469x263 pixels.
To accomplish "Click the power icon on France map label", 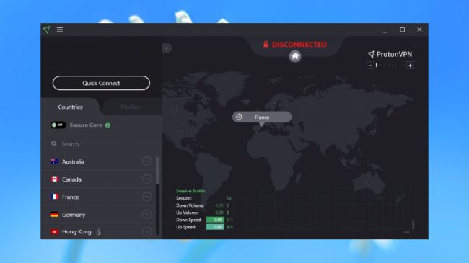I will (239, 117).
